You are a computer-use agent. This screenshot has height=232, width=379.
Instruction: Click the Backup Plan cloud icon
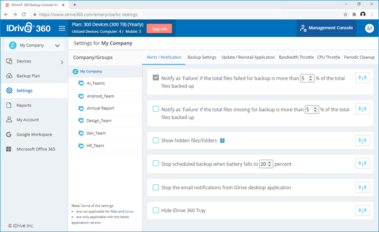pyautogui.click(x=9, y=76)
